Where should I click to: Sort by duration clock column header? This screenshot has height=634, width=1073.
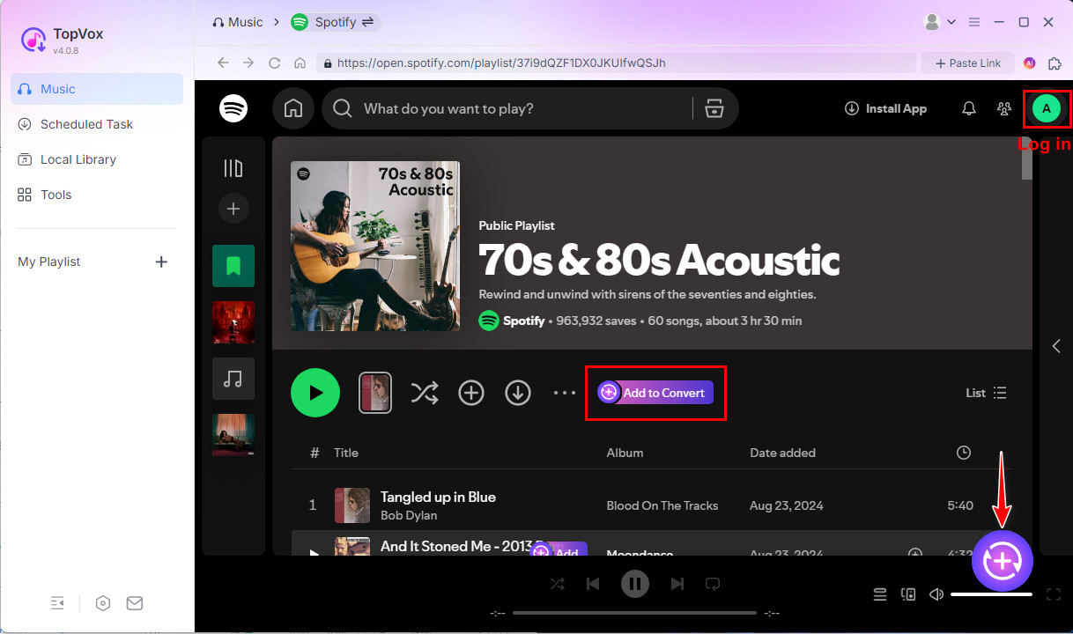(x=964, y=453)
